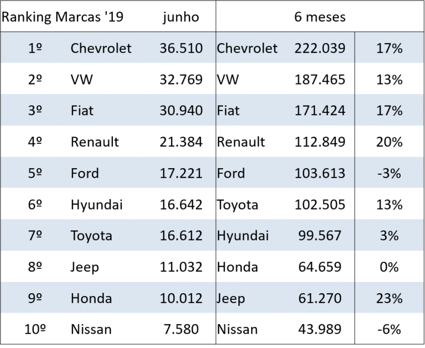
Task: Click the Jeep brand cell
Action: click(231, 298)
